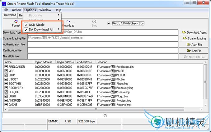Click the Auth File button
This screenshot has width=211, height=132.
pyautogui.click(x=194, y=44)
